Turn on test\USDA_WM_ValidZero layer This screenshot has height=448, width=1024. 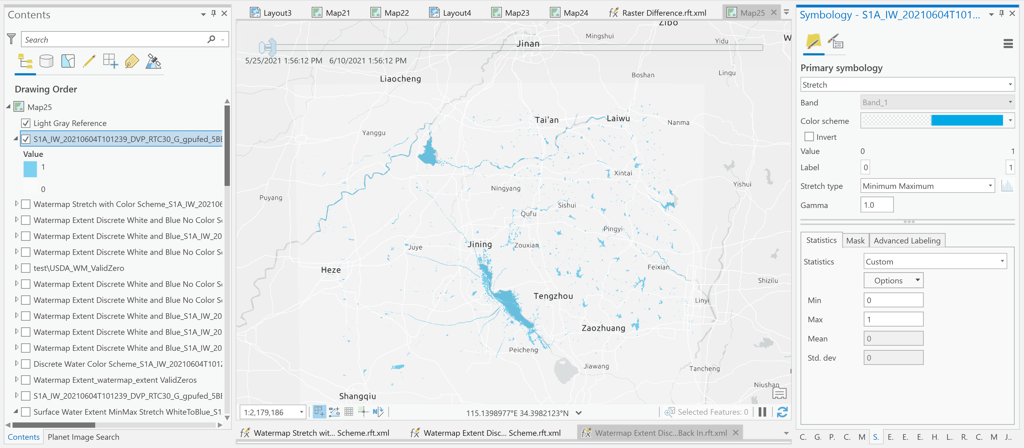pyautogui.click(x=26, y=268)
